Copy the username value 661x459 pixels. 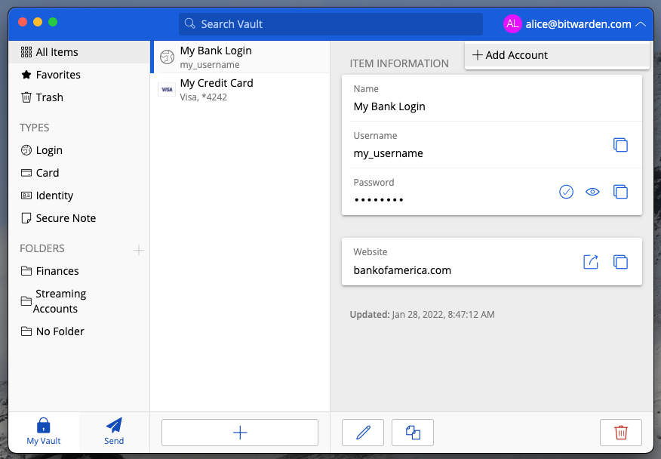pos(620,145)
